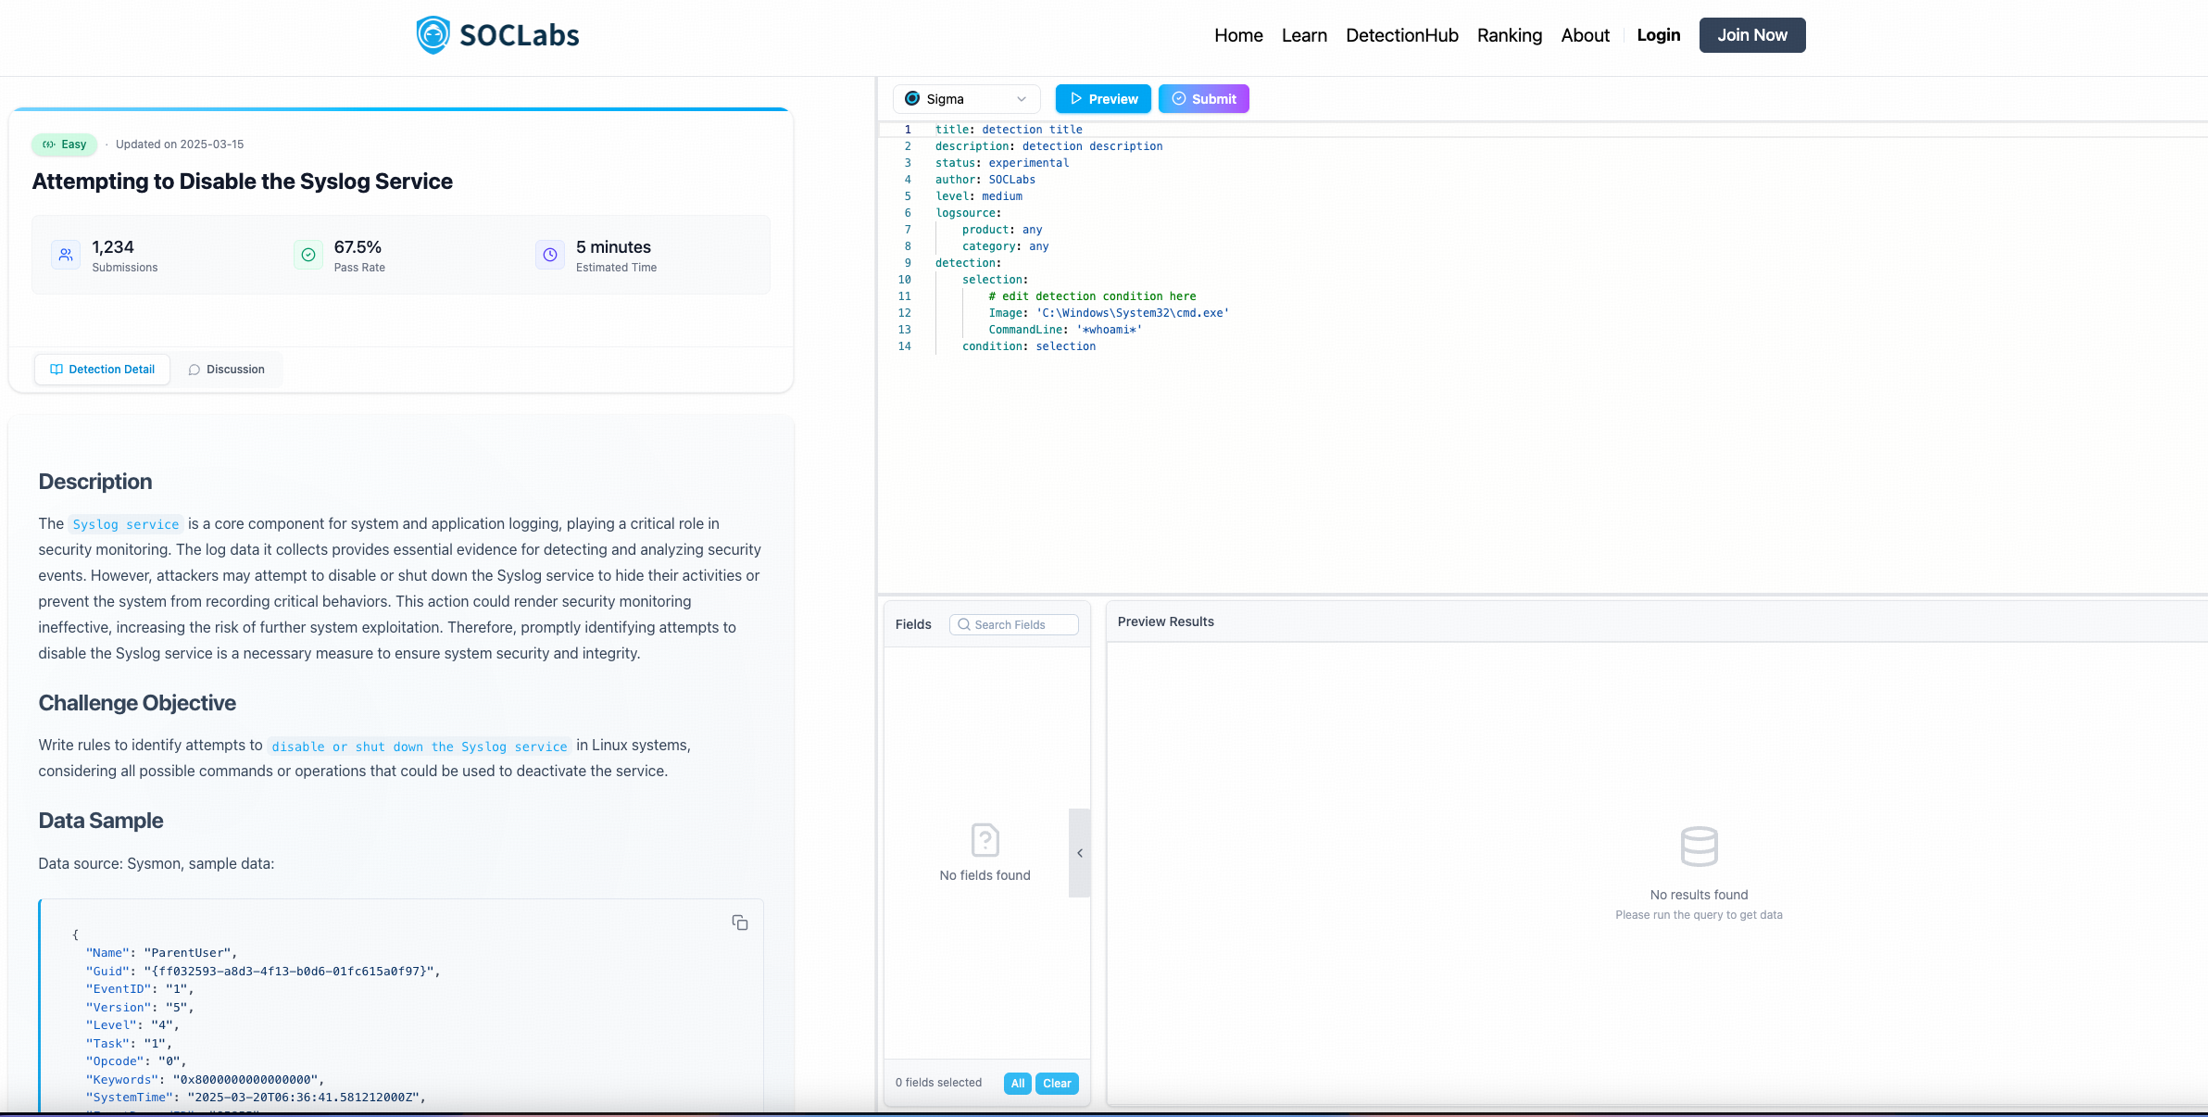Click the 1,234 submissions value

[x=113, y=247]
